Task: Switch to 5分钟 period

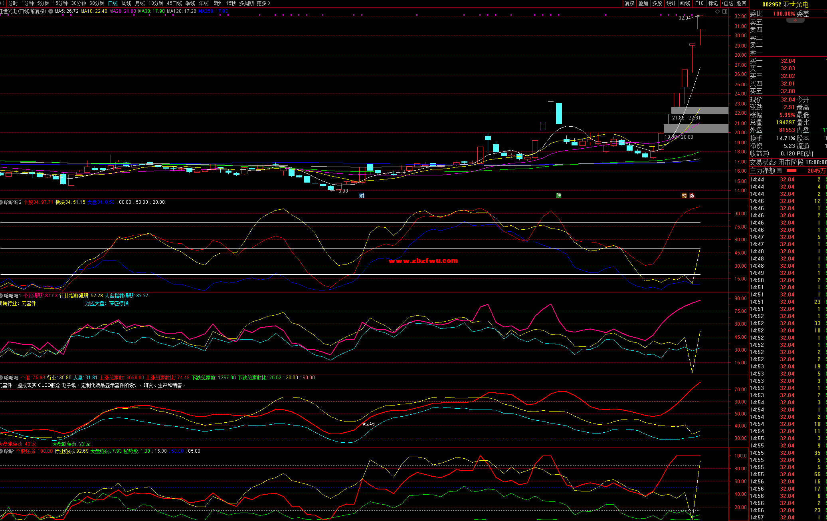Action: pyautogui.click(x=43, y=3)
